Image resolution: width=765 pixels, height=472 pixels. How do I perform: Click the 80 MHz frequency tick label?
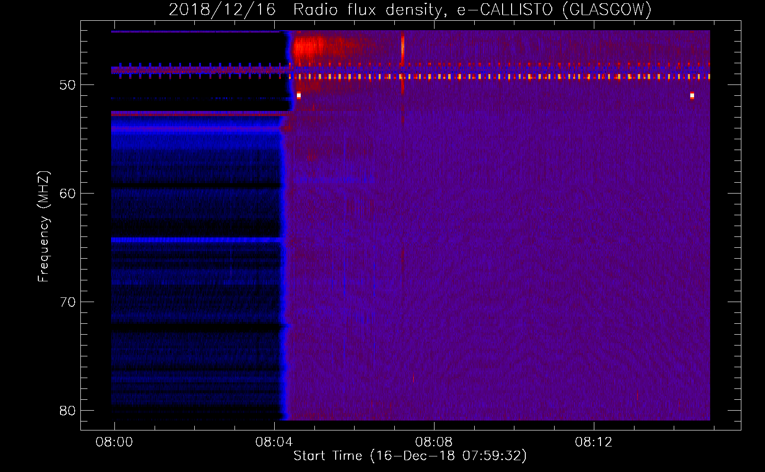(68, 411)
